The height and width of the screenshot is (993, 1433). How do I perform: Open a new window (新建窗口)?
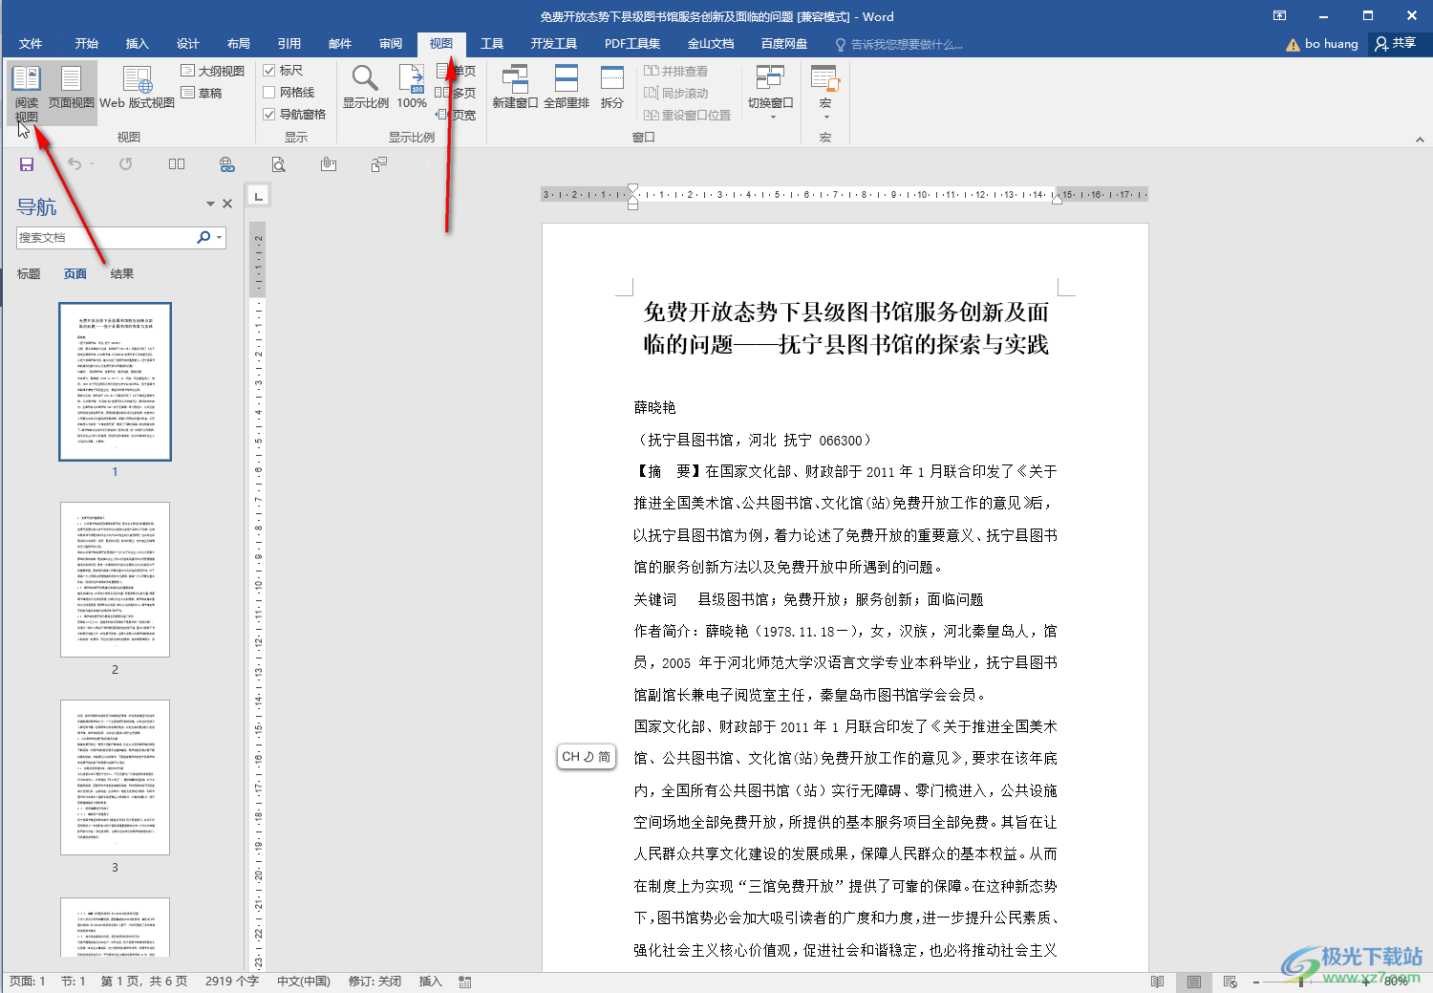click(515, 88)
